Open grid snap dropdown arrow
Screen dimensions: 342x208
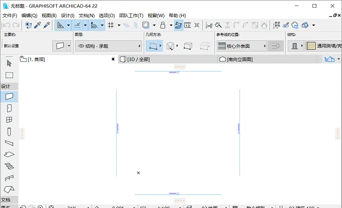119,25
